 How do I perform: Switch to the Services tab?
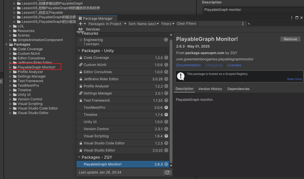[x=93, y=29]
